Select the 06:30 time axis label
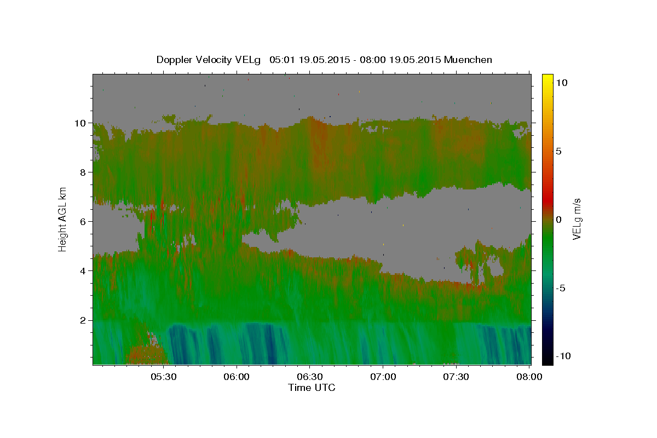 pos(310,377)
